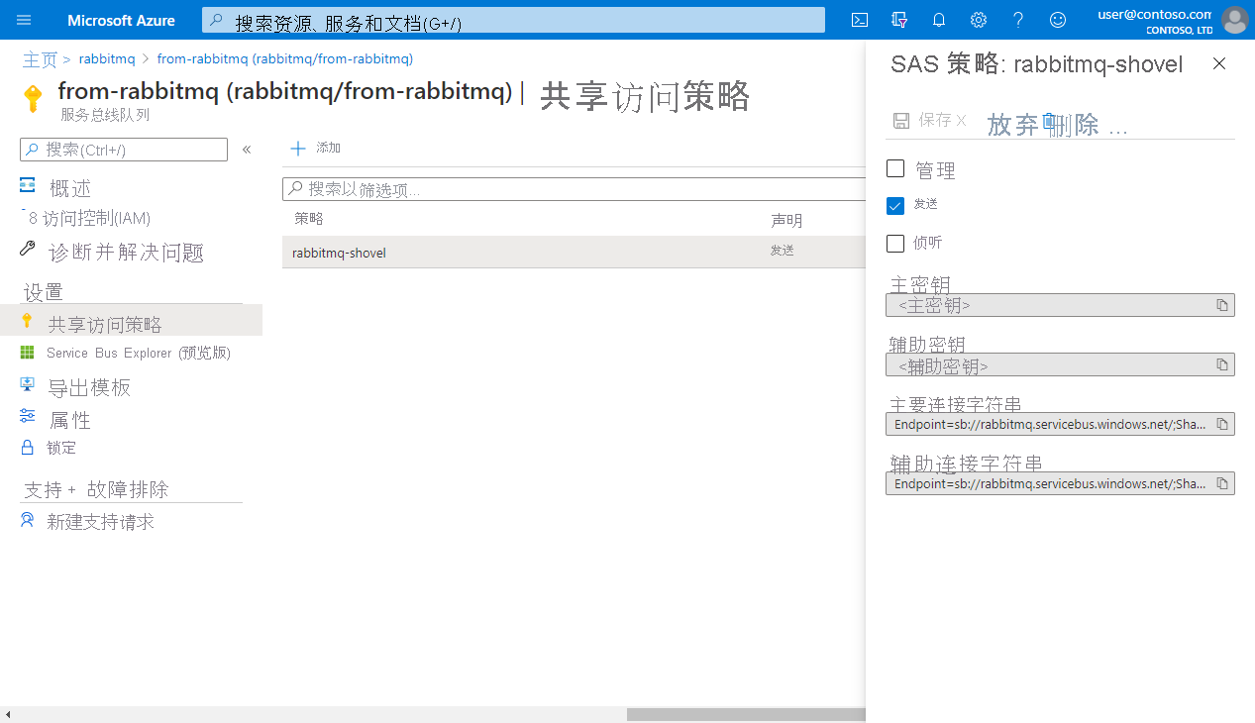Open the Azure hamburger menu
The width and height of the screenshot is (1255, 723).
(x=22, y=20)
